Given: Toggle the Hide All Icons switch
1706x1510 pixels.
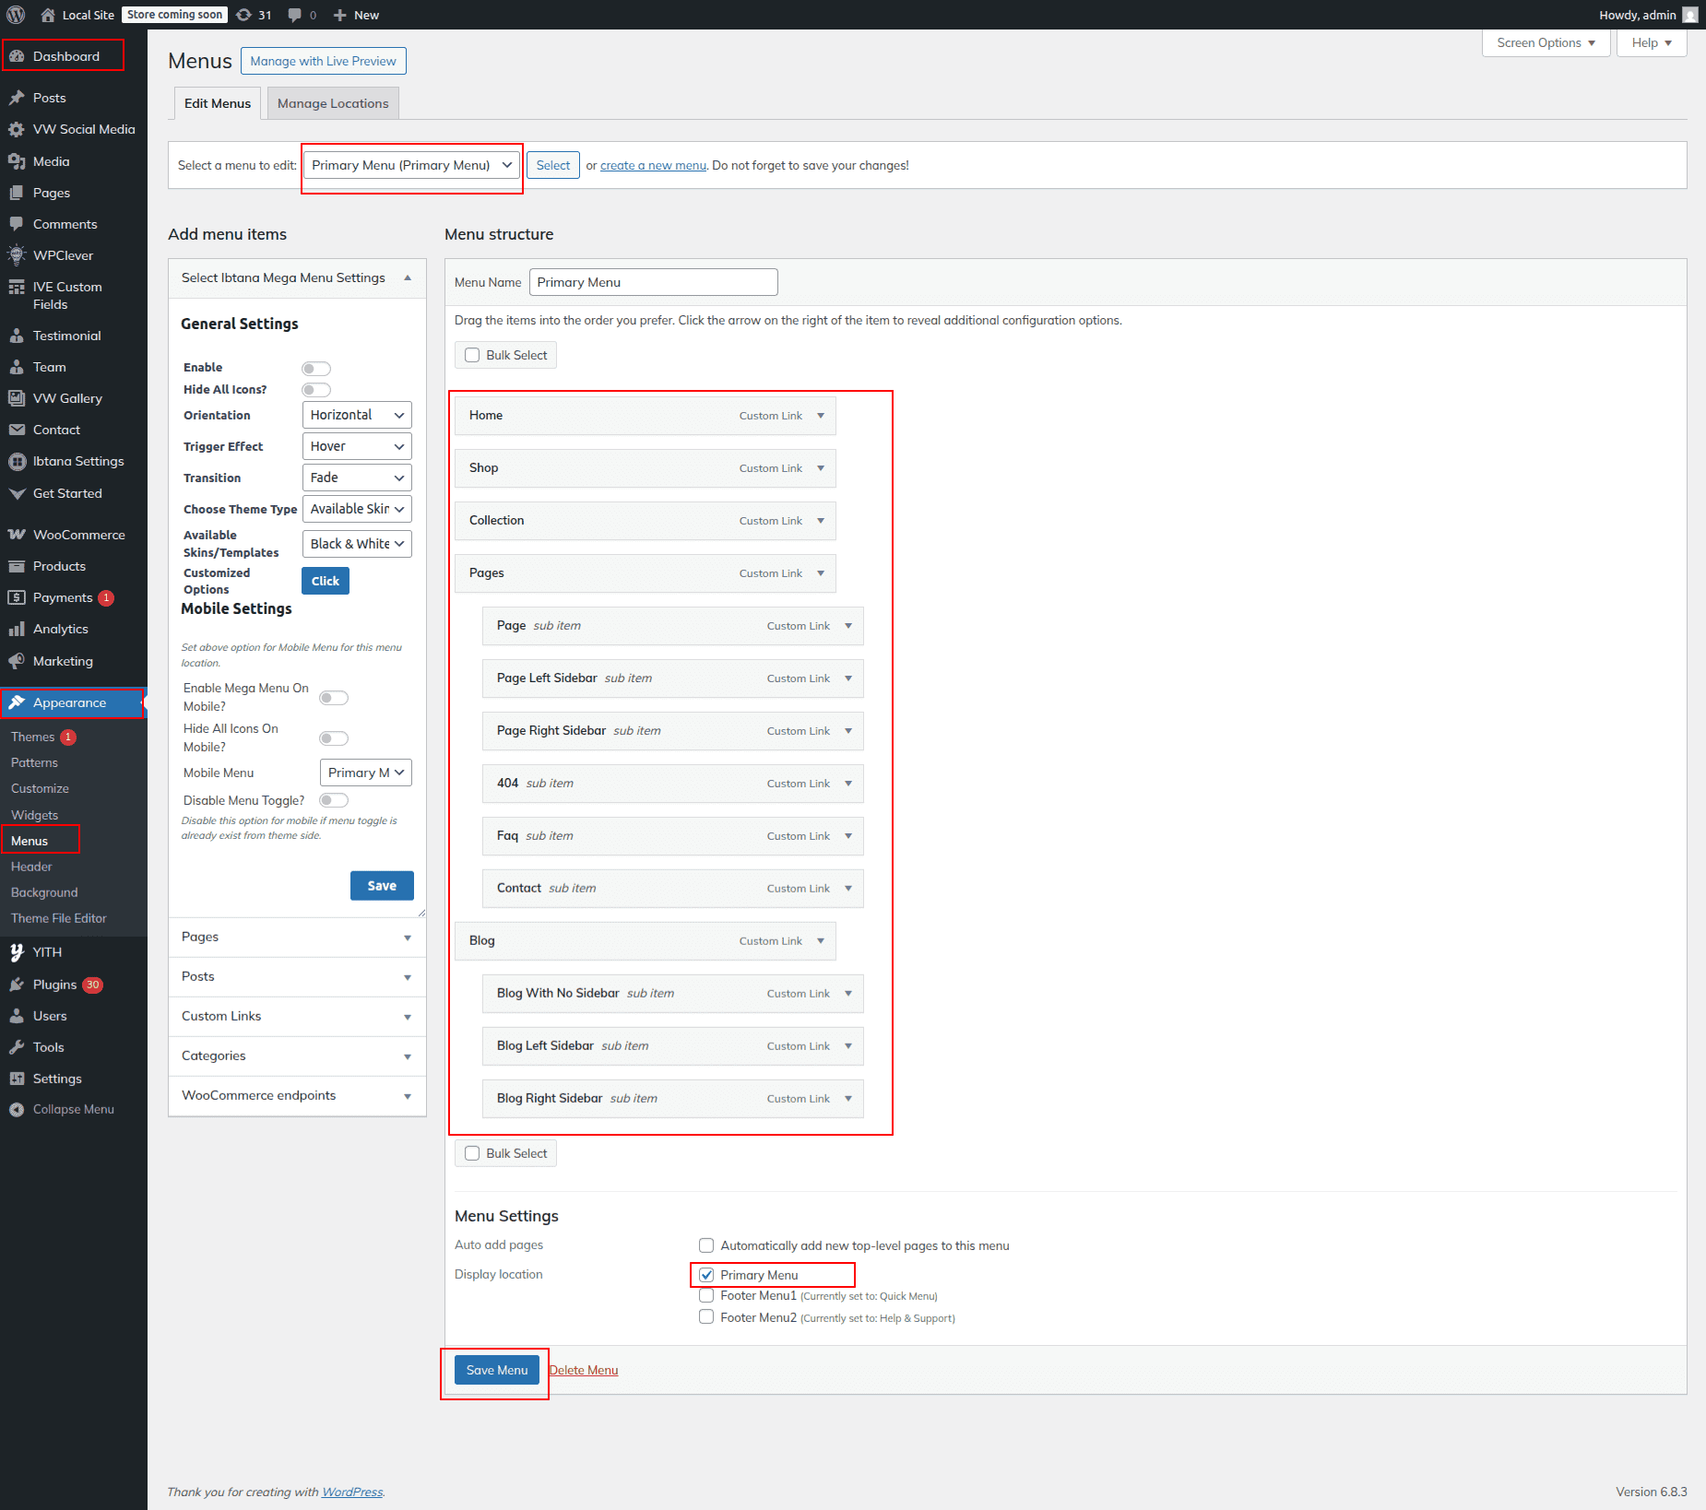Looking at the screenshot, I should (316, 390).
